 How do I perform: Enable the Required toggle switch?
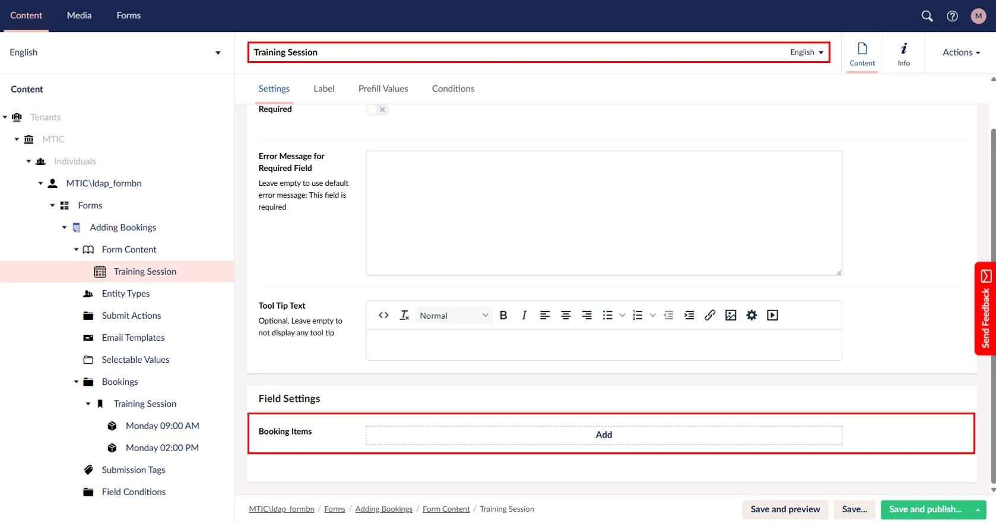click(377, 109)
